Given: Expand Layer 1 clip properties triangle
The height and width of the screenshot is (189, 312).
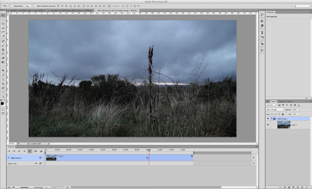Looking at the screenshot, I should click(57, 156).
